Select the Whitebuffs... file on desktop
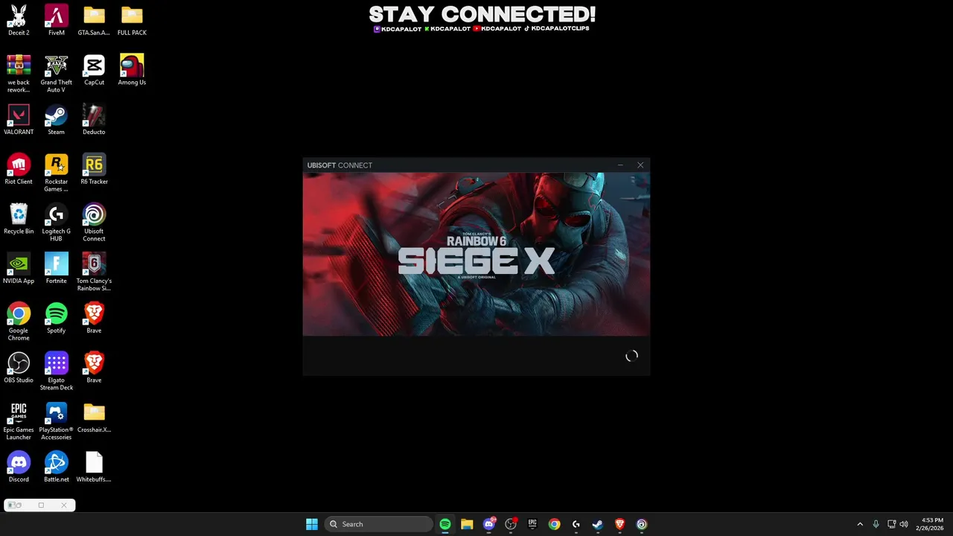953x536 pixels. (x=94, y=467)
